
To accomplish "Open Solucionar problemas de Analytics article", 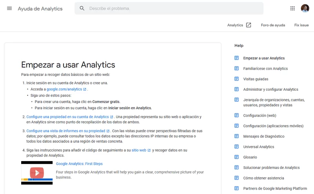I will (x=271, y=168).
